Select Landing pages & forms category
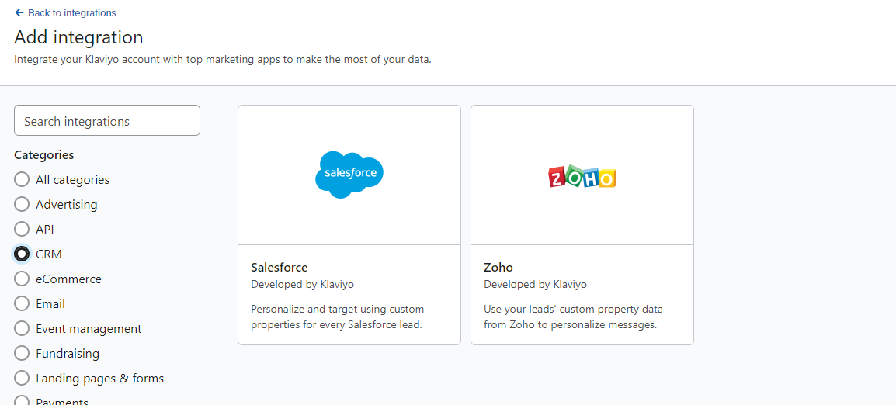Image resolution: width=896 pixels, height=405 pixels. pos(22,378)
